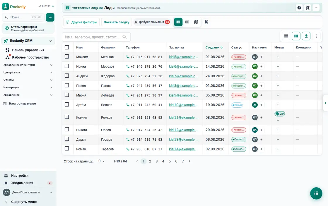Expand Демо Пользователь account menu
The height and width of the screenshot is (206, 328).
pos(28,193)
